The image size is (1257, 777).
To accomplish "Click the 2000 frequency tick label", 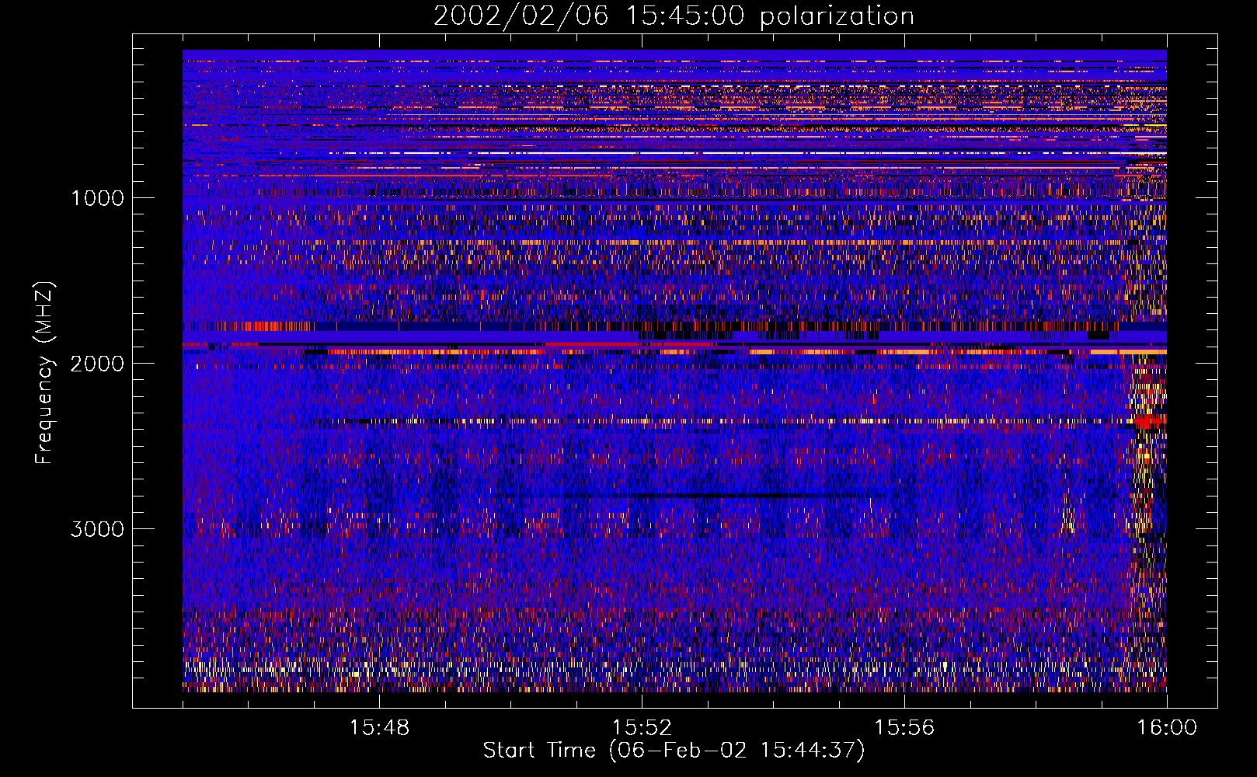I will (98, 364).
